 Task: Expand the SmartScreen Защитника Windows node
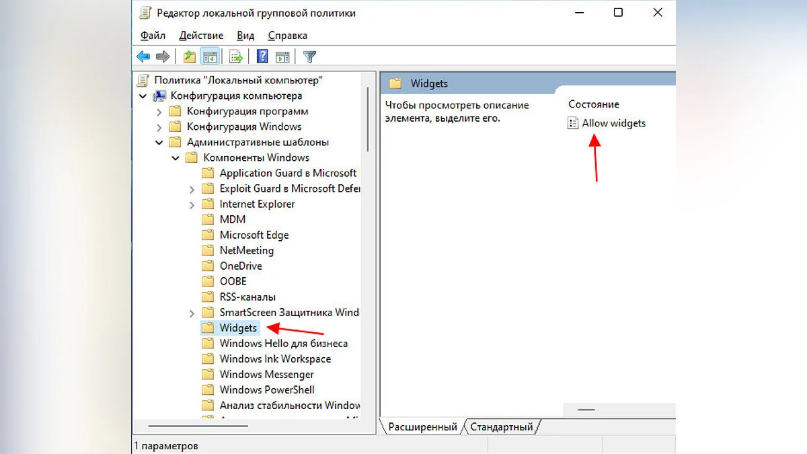point(192,313)
